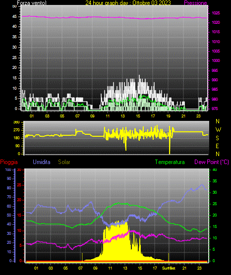Click the '975' pressure axis value

pyautogui.click(x=215, y=109)
